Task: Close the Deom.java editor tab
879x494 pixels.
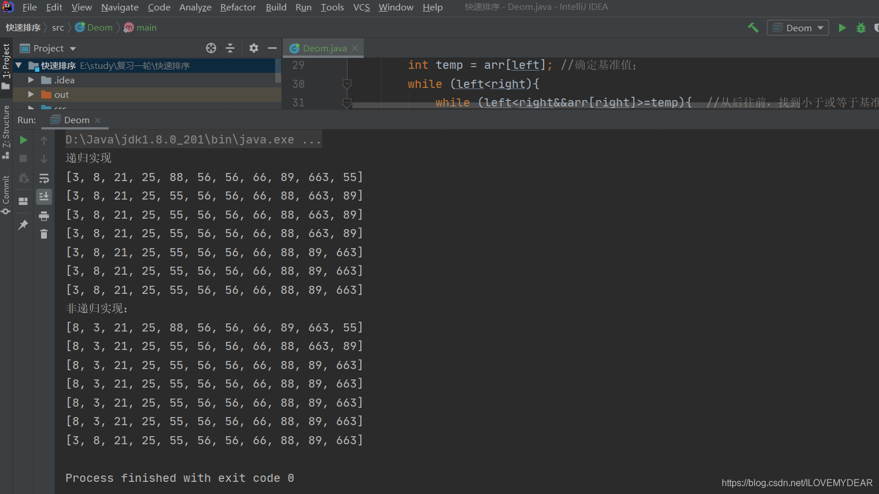Action: pos(355,48)
